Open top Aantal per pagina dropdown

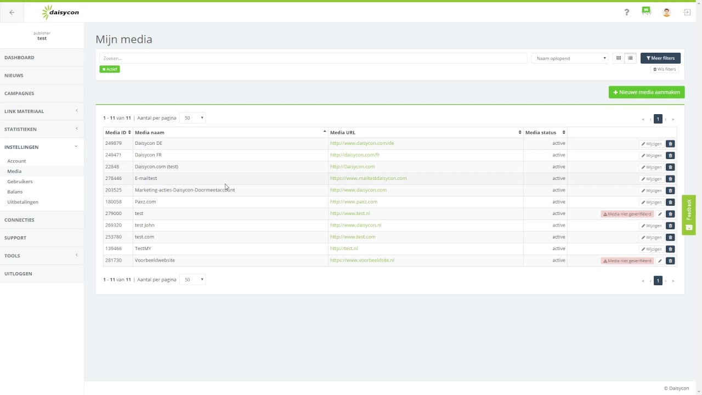193,118
